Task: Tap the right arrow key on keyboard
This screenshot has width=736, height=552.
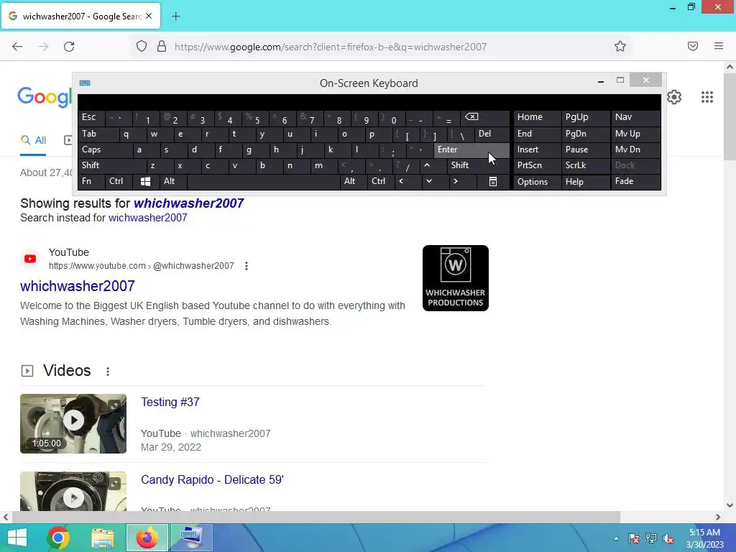Action: pos(462,182)
